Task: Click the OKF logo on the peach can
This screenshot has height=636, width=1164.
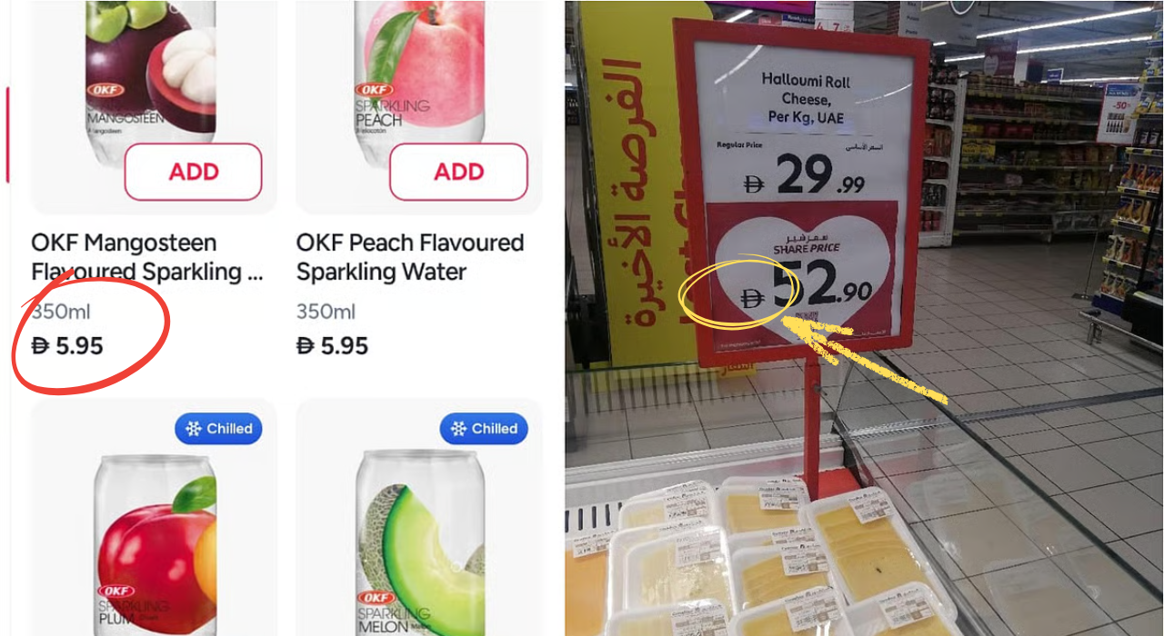Action: point(374,90)
